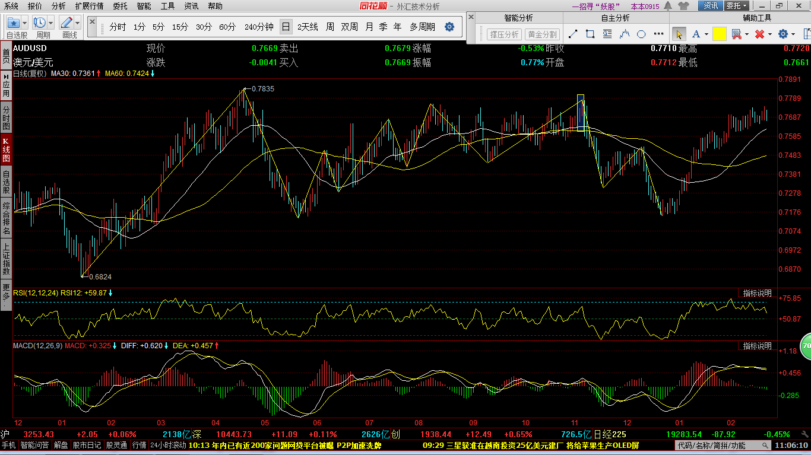Choose the wave line drawing tool
Image resolution: width=811 pixels, height=455 pixels.
(x=624, y=34)
